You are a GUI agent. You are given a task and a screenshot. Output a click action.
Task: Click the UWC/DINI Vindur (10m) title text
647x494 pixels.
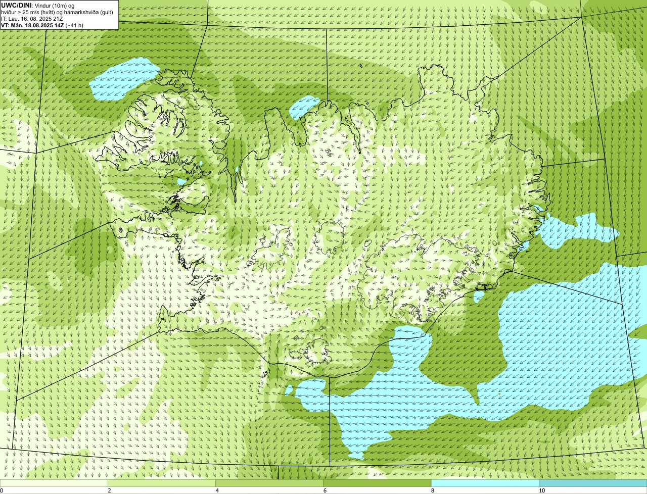(x=38, y=5)
